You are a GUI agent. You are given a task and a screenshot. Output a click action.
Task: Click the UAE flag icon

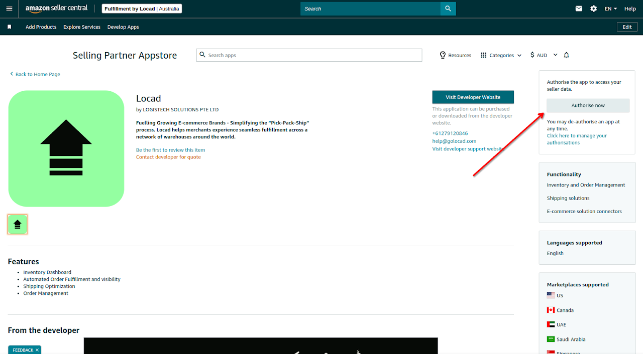(551, 324)
